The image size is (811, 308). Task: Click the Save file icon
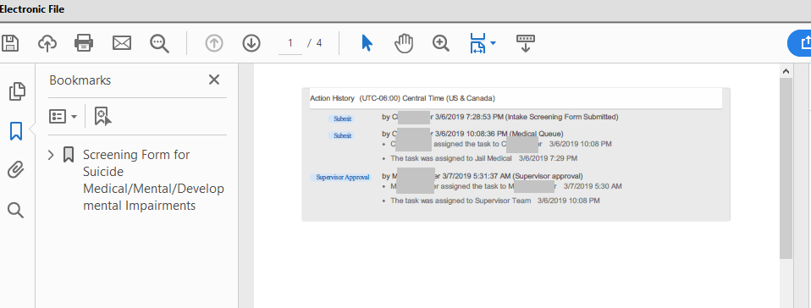[x=10, y=43]
